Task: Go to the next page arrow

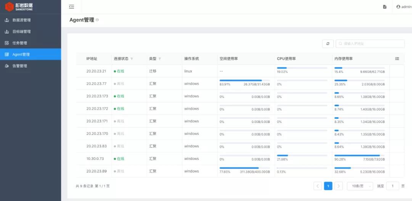Action: point(339,186)
